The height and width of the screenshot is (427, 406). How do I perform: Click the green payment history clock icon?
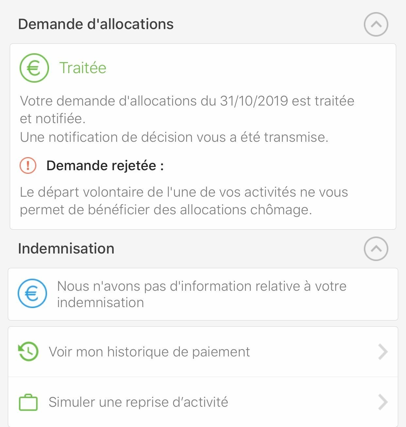(28, 352)
